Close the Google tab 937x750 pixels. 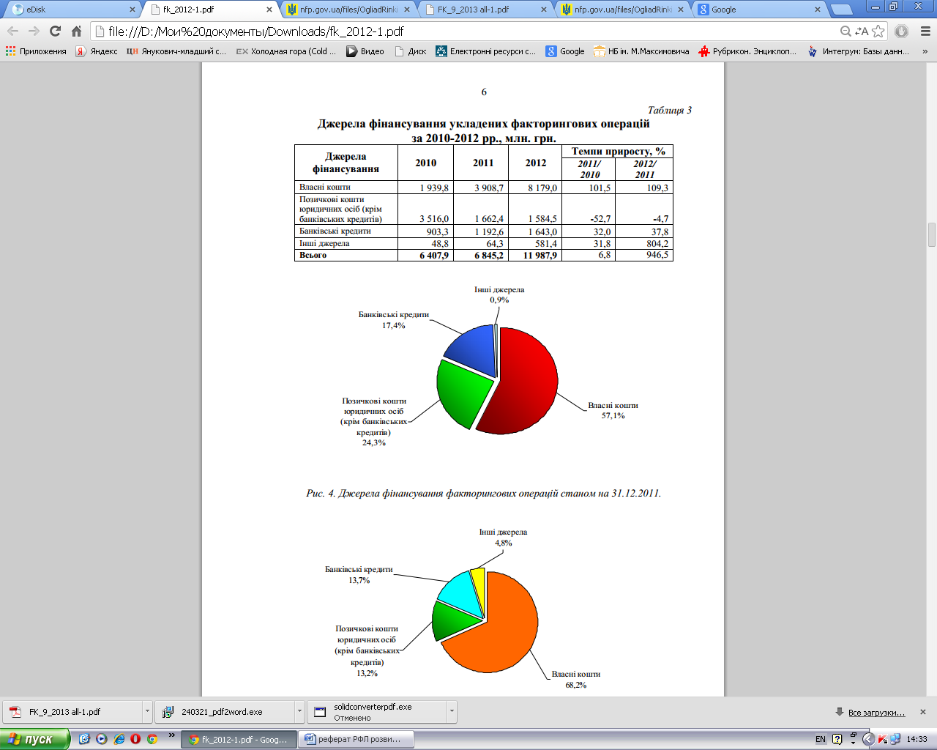pos(818,10)
